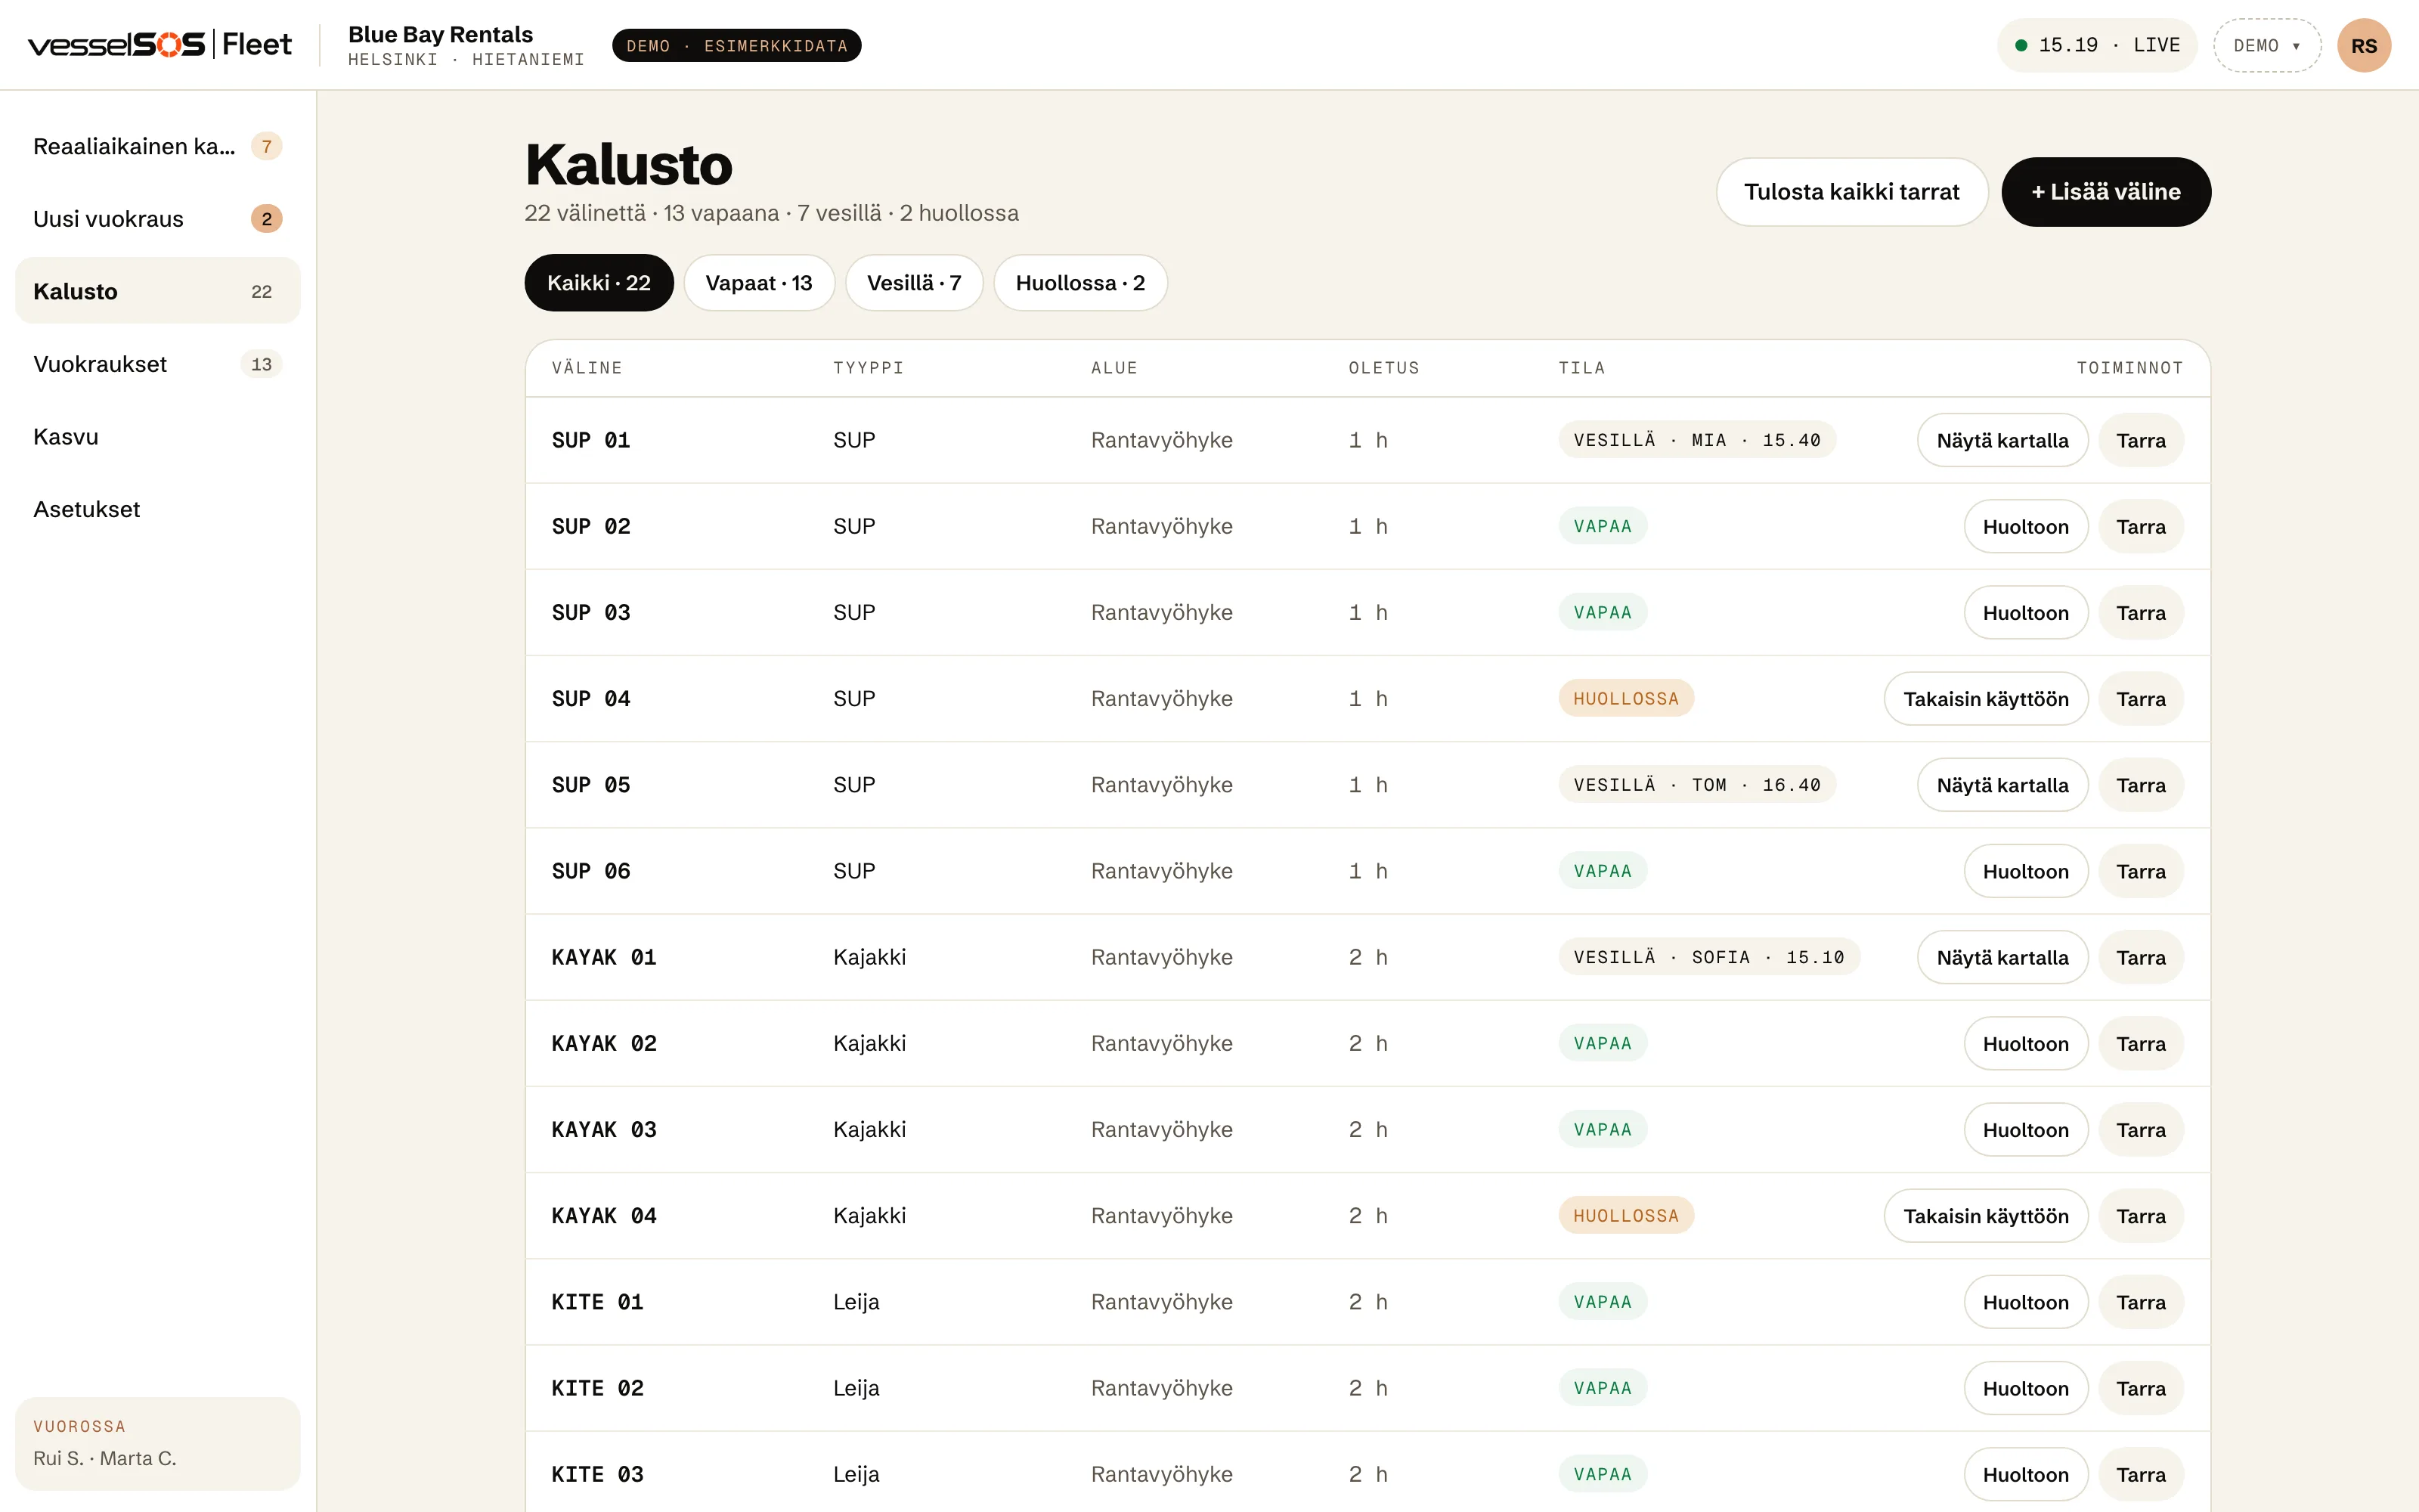
Task: Select the Kaikki · 22 filter
Action: (599, 283)
